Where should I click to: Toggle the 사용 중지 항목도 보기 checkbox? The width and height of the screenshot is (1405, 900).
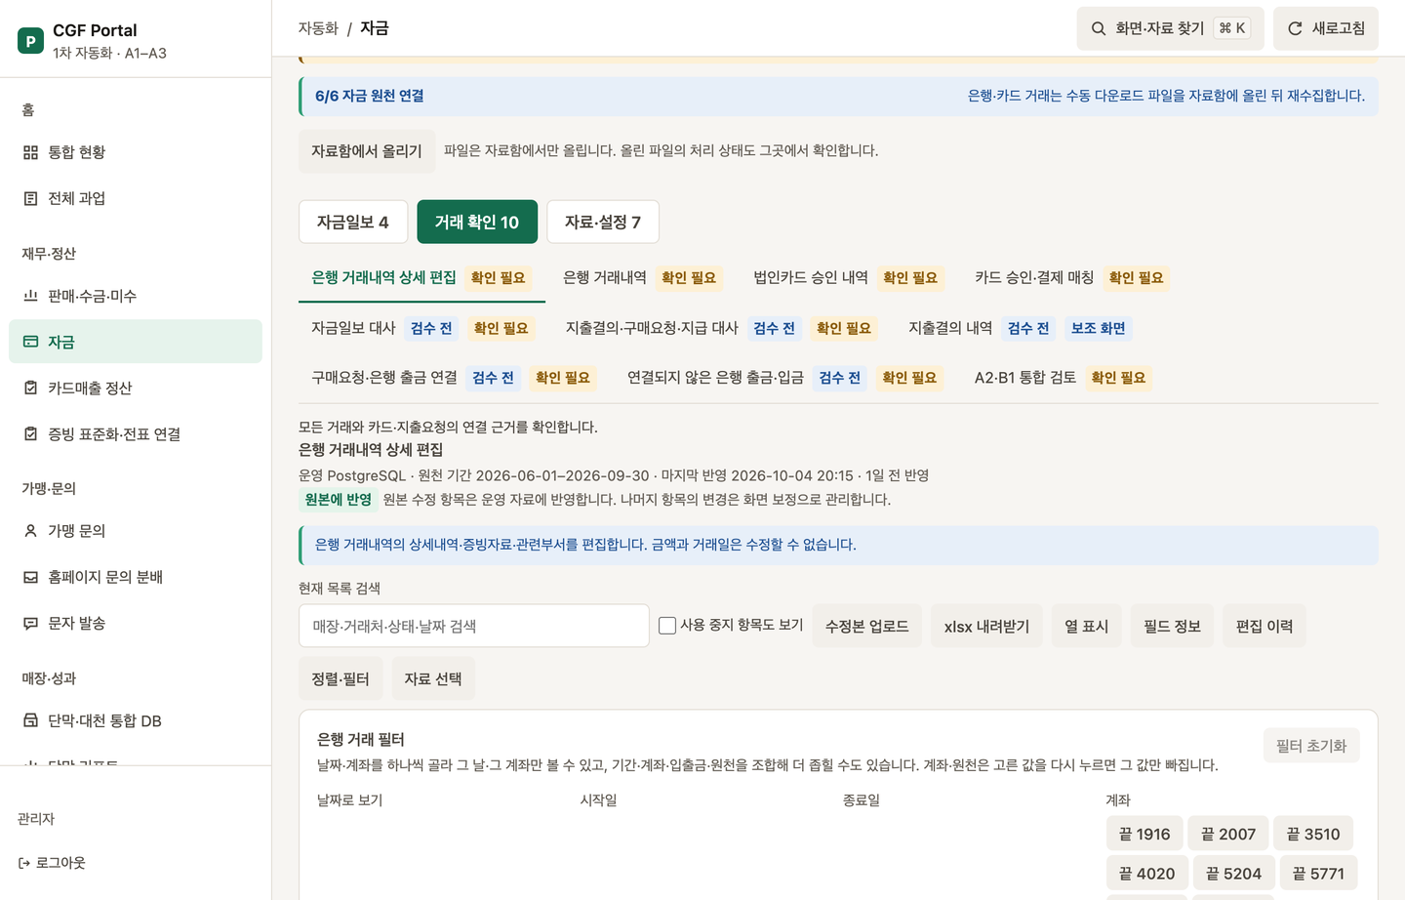[x=667, y=626]
